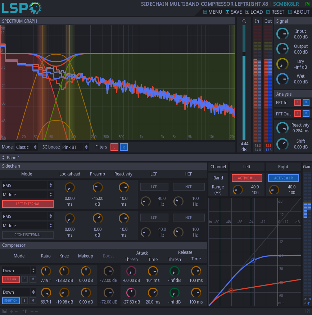This screenshot has height=315, width=312.
Task: Open first sidechain Middle source dropdown
Action: tap(28, 195)
